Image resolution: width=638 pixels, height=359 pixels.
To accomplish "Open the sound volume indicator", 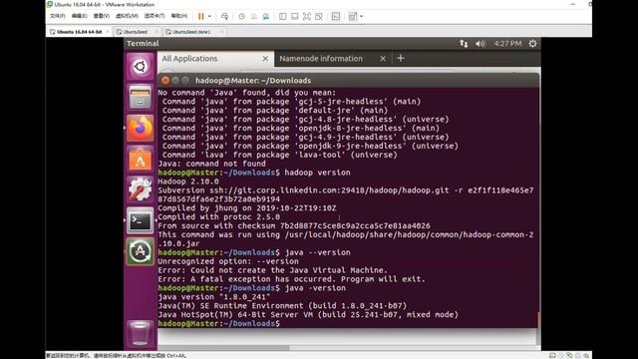I will pos(480,44).
